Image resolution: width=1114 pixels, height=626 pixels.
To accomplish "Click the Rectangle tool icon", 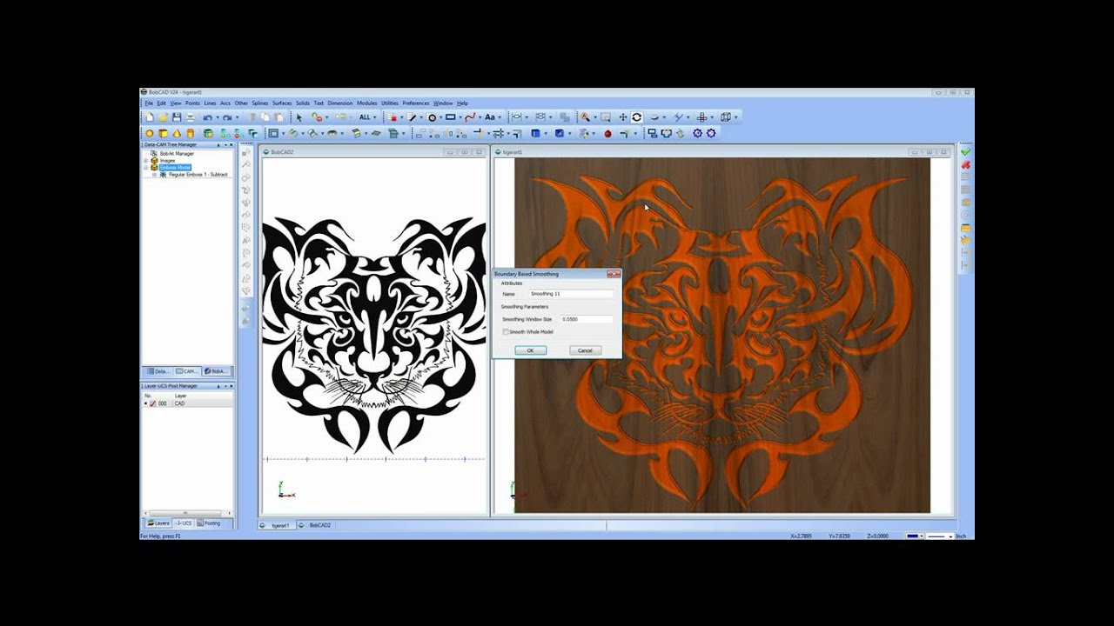I will (450, 117).
